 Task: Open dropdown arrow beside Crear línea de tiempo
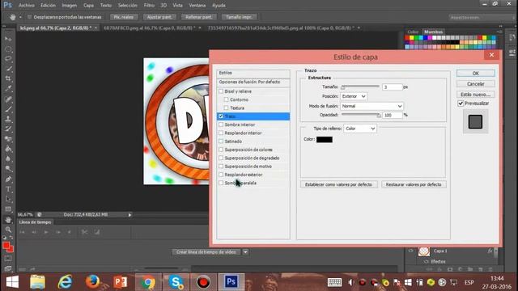[x=245, y=252]
